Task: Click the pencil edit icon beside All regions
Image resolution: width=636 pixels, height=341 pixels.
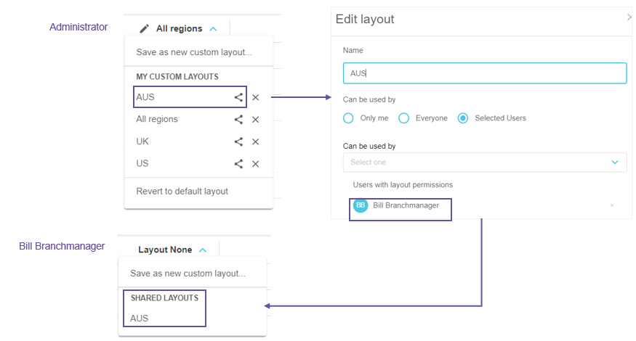Action: [x=144, y=29]
